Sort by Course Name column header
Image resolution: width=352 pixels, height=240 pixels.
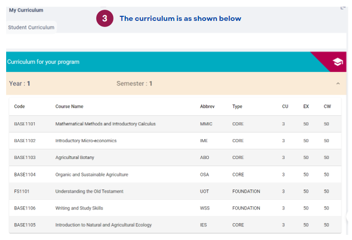coord(70,106)
